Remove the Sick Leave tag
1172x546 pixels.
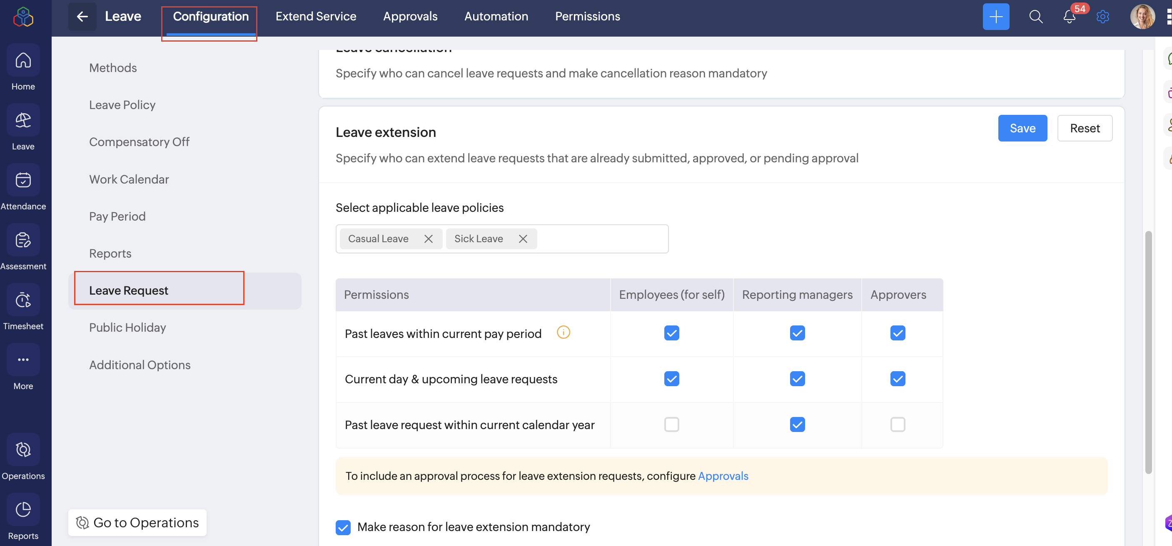point(523,239)
